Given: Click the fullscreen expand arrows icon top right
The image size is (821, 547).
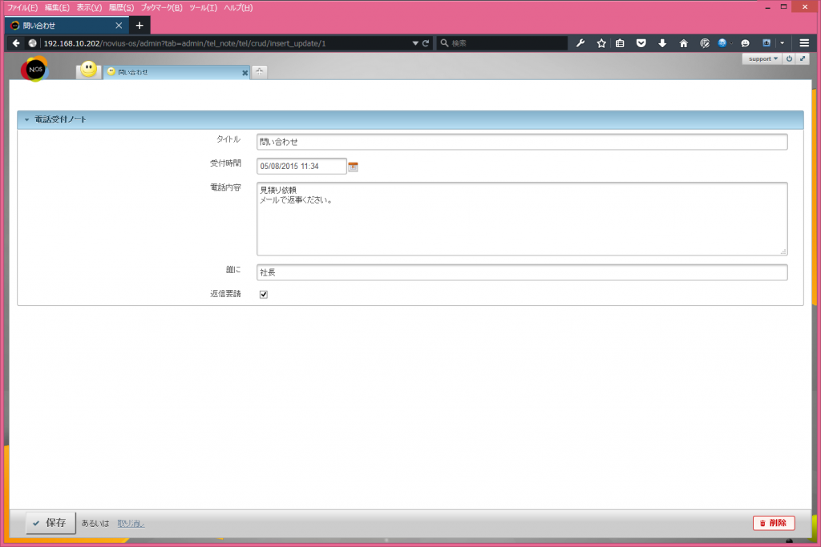Looking at the screenshot, I should tap(801, 58).
